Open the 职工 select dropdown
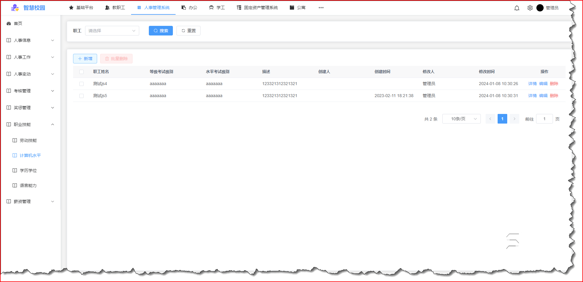Viewport: 583px width, 282px height. click(112, 31)
